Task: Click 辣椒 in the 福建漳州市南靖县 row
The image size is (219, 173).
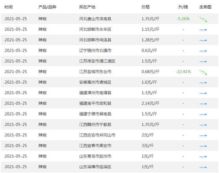Action: pyautogui.click(x=42, y=93)
